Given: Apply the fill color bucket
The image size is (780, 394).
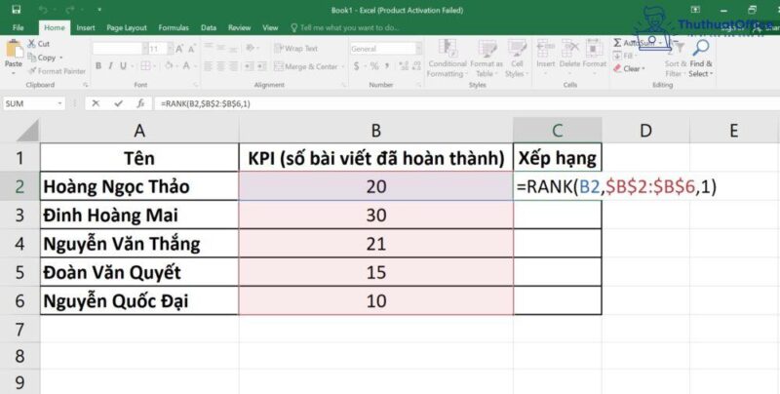Looking at the screenshot, I should coord(169,66).
